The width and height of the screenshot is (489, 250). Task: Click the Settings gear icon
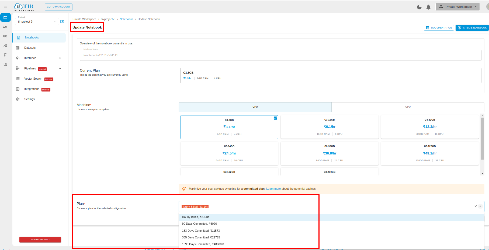[18, 99]
